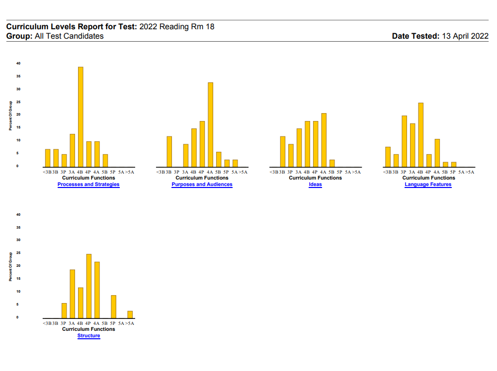The width and height of the screenshot is (497, 371).
Task: Select the short 5B bar in Ideas chart
Action: 332,163
